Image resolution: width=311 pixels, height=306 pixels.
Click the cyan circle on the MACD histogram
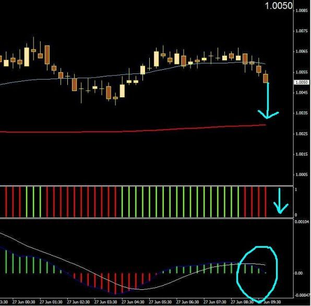click(257, 275)
